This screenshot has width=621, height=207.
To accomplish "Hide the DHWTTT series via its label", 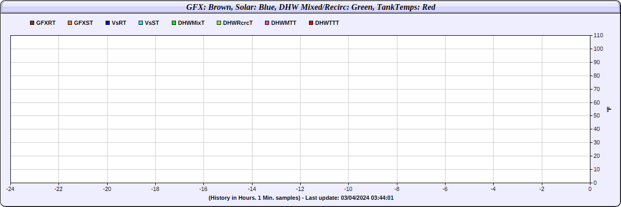I will [x=327, y=23].
